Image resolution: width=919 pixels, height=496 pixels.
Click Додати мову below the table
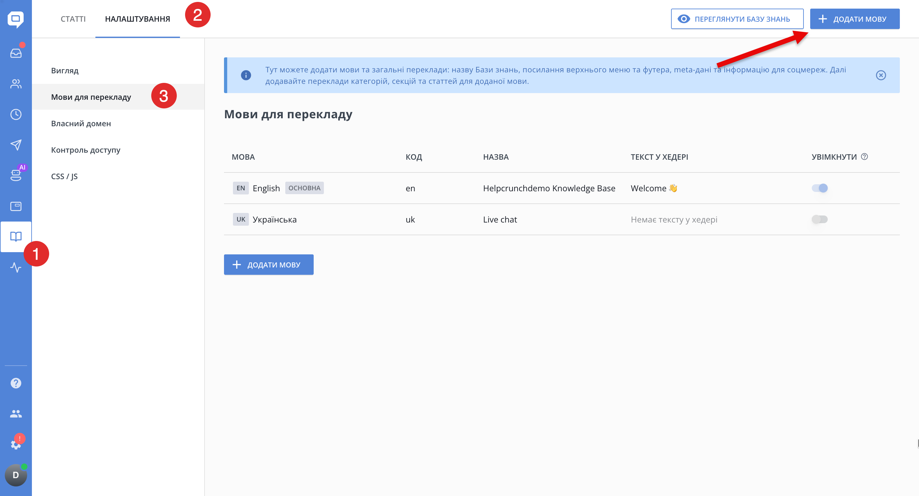pos(268,264)
